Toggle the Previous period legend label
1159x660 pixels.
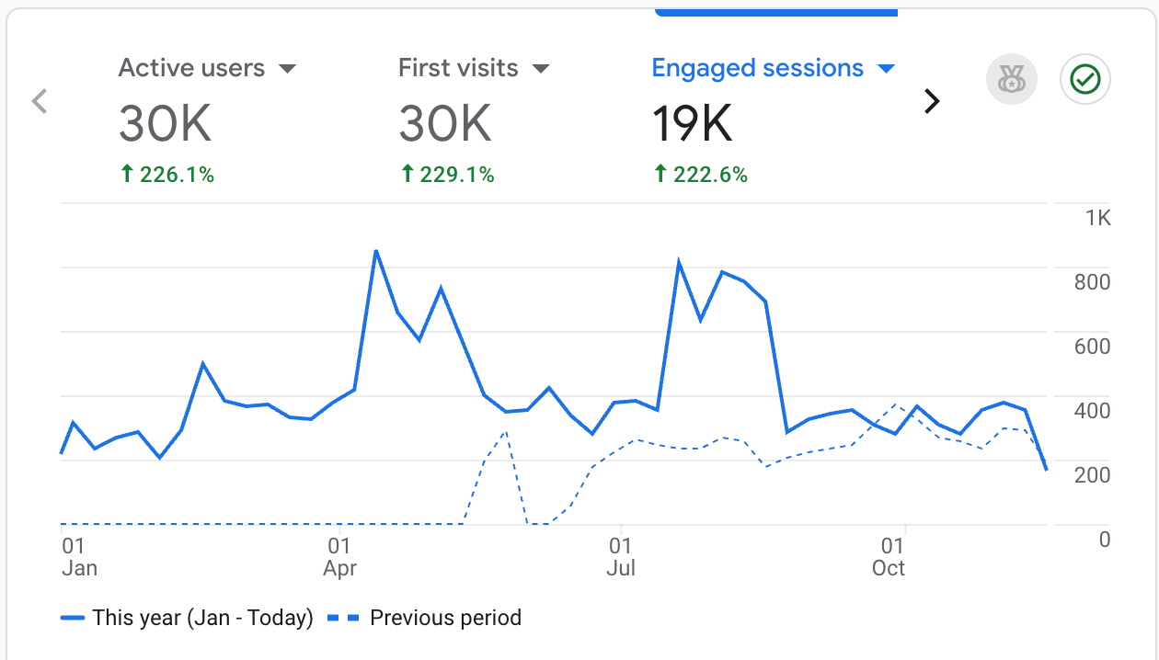(x=445, y=618)
